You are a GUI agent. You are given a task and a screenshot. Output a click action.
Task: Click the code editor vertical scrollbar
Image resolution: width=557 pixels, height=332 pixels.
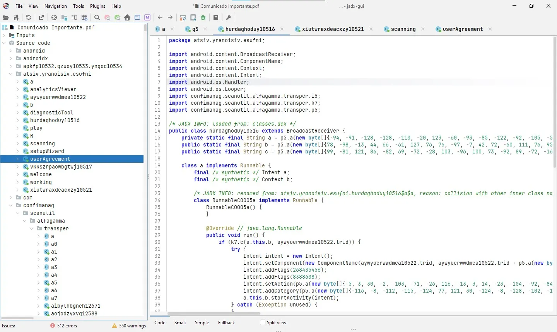point(554,102)
